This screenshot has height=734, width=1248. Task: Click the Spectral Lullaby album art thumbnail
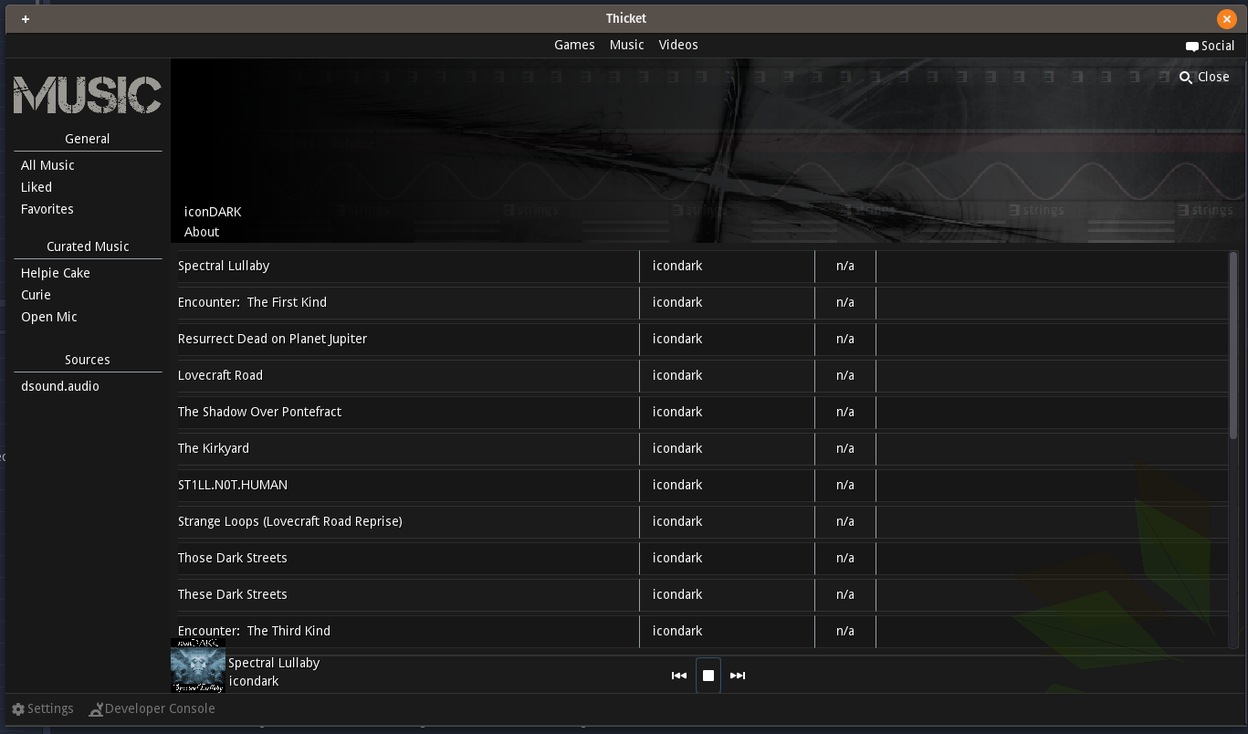pyautogui.click(x=198, y=666)
